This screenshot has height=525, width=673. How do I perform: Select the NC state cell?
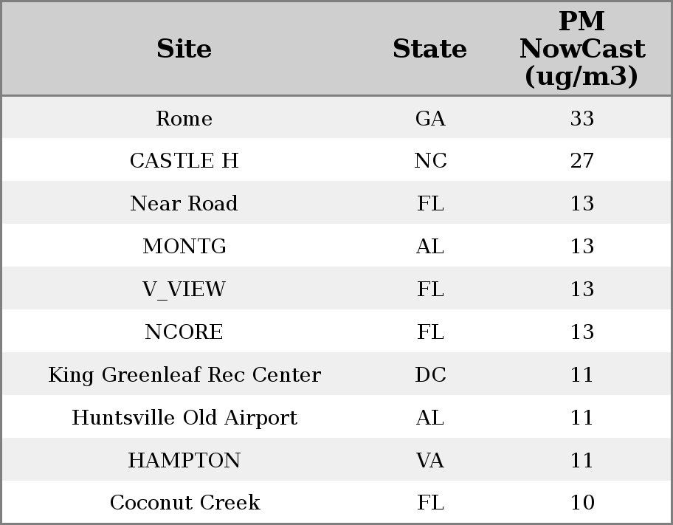pyautogui.click(x=429, y=161)
